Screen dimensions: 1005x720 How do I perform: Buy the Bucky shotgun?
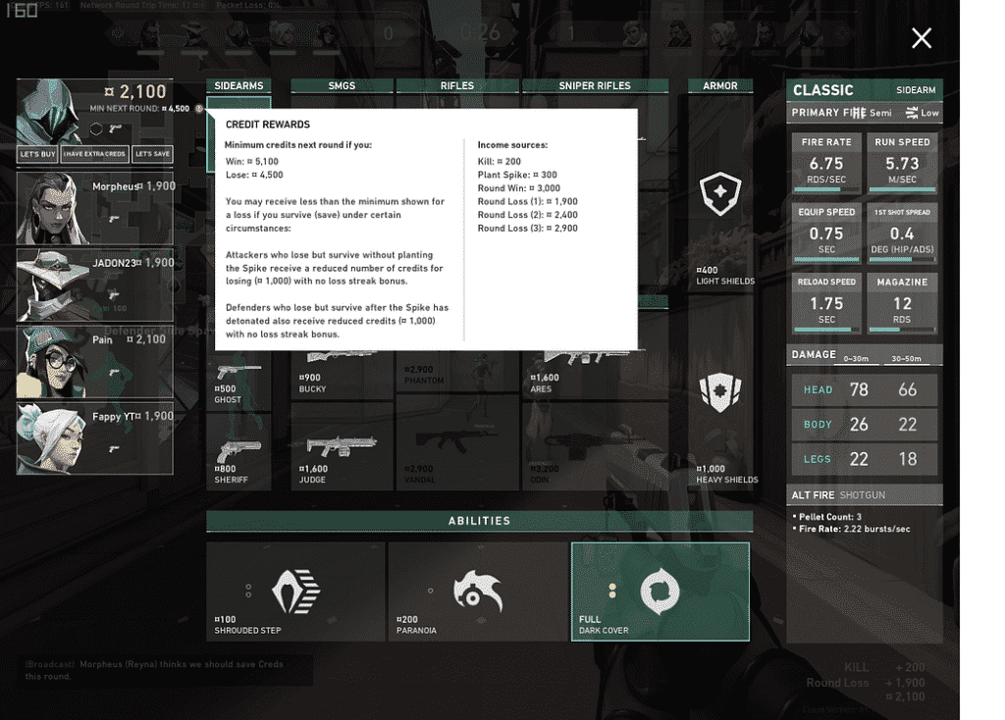coord(342,374)
